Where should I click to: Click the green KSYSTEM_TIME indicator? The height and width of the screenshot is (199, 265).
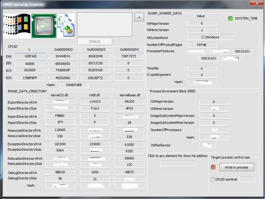pyautogui.click(x=231, y=18)
